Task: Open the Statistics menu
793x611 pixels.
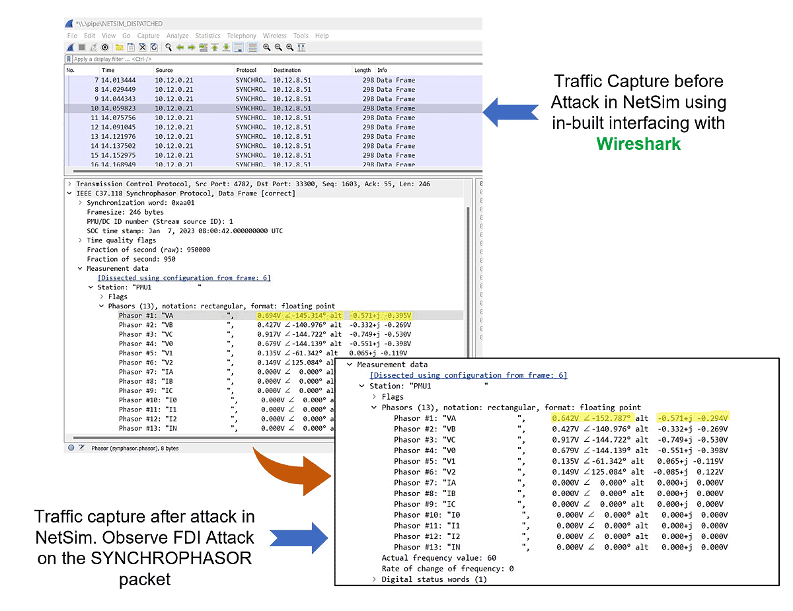Action: (x=208, y=36)
